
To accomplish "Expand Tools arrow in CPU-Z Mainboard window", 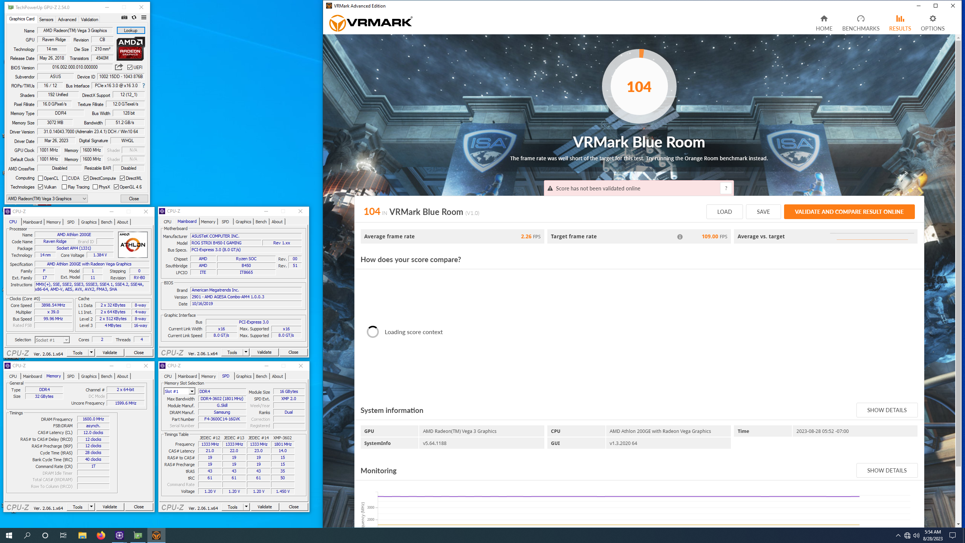I will 246,352.
